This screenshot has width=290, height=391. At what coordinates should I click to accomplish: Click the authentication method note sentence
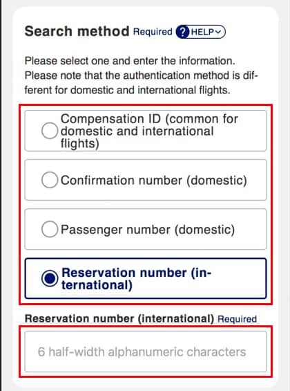pyautogui.click(x=141, y=83)
